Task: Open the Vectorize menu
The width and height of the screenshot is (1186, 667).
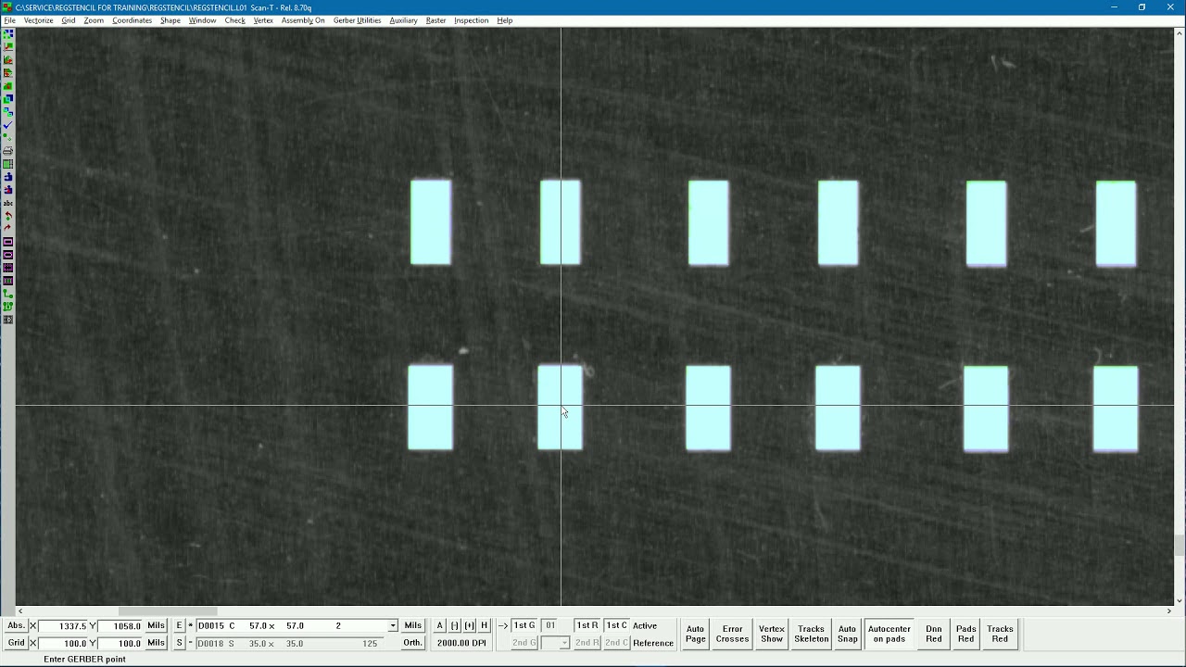Action: [39, 20]
